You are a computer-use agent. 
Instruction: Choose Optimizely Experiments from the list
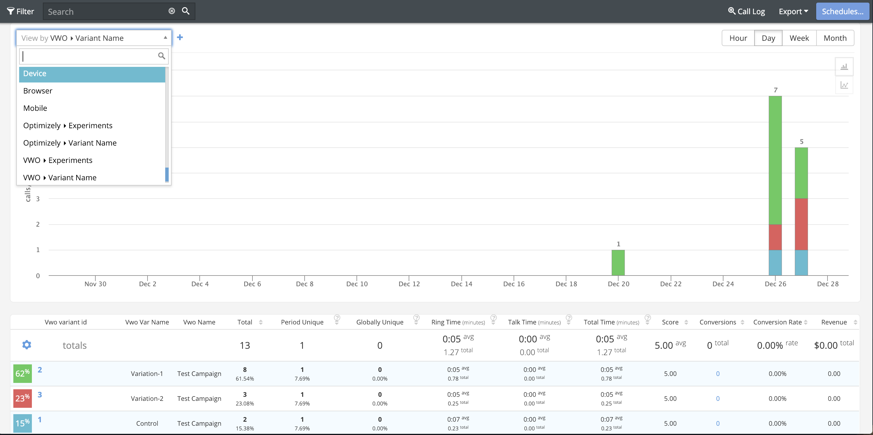point(68,126)
